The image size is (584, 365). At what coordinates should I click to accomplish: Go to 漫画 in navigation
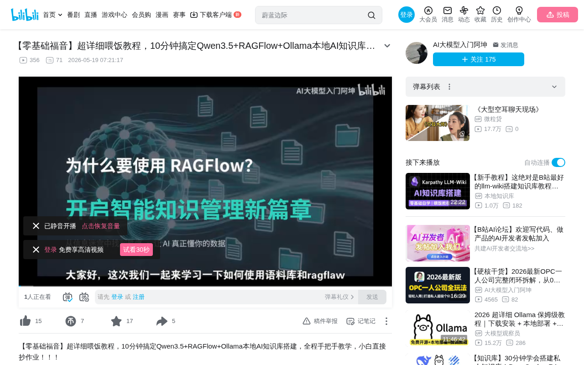162,15
